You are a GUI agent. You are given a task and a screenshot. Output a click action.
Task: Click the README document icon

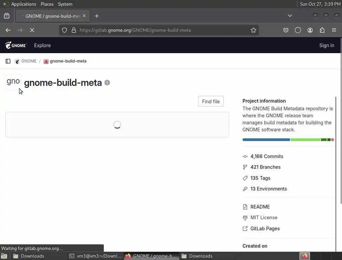click(245, 207)
